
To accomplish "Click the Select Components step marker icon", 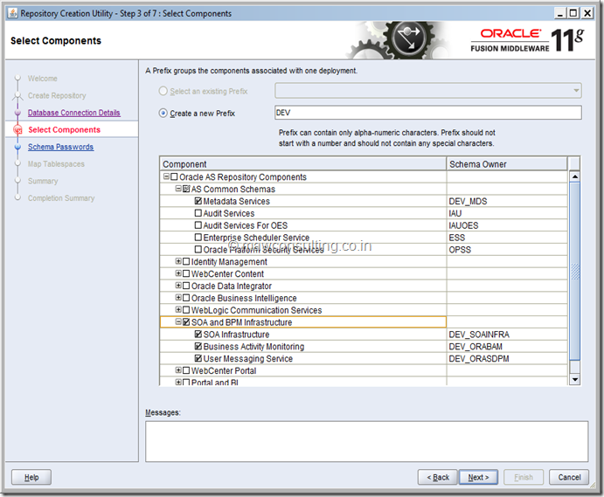I will point(17,130).
